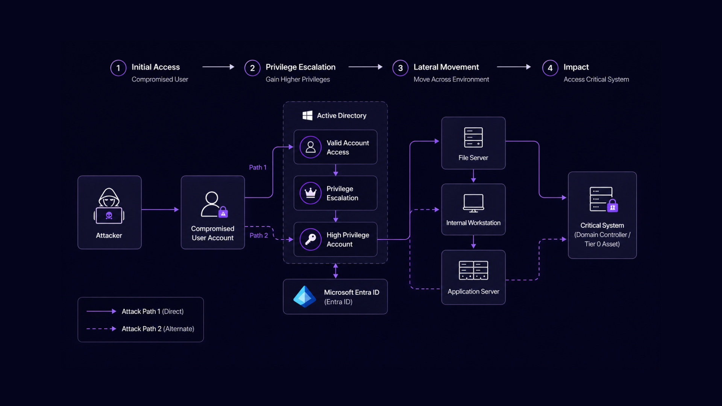This screenshot has width=722, height=406.
Task: Toggle the Attack Path 1 Direct legend entry
Action: (x=152, y=311)
